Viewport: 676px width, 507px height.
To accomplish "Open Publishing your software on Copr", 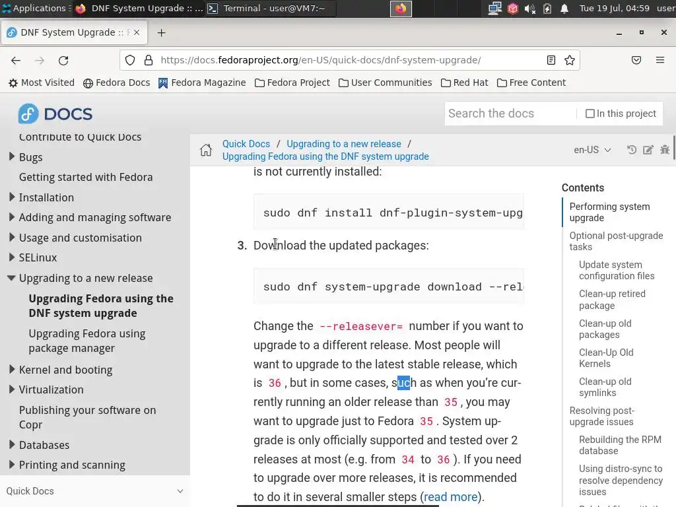I will point(88,417).
